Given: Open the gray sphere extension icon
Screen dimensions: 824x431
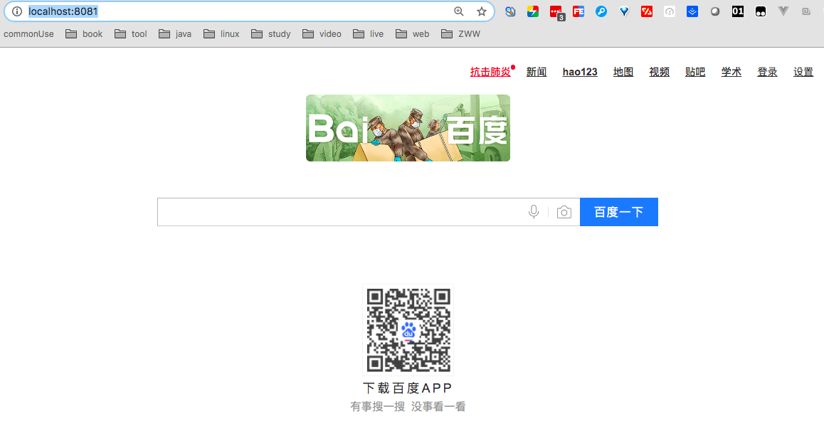Looking at the screenshot, I should tap(714, 11).
